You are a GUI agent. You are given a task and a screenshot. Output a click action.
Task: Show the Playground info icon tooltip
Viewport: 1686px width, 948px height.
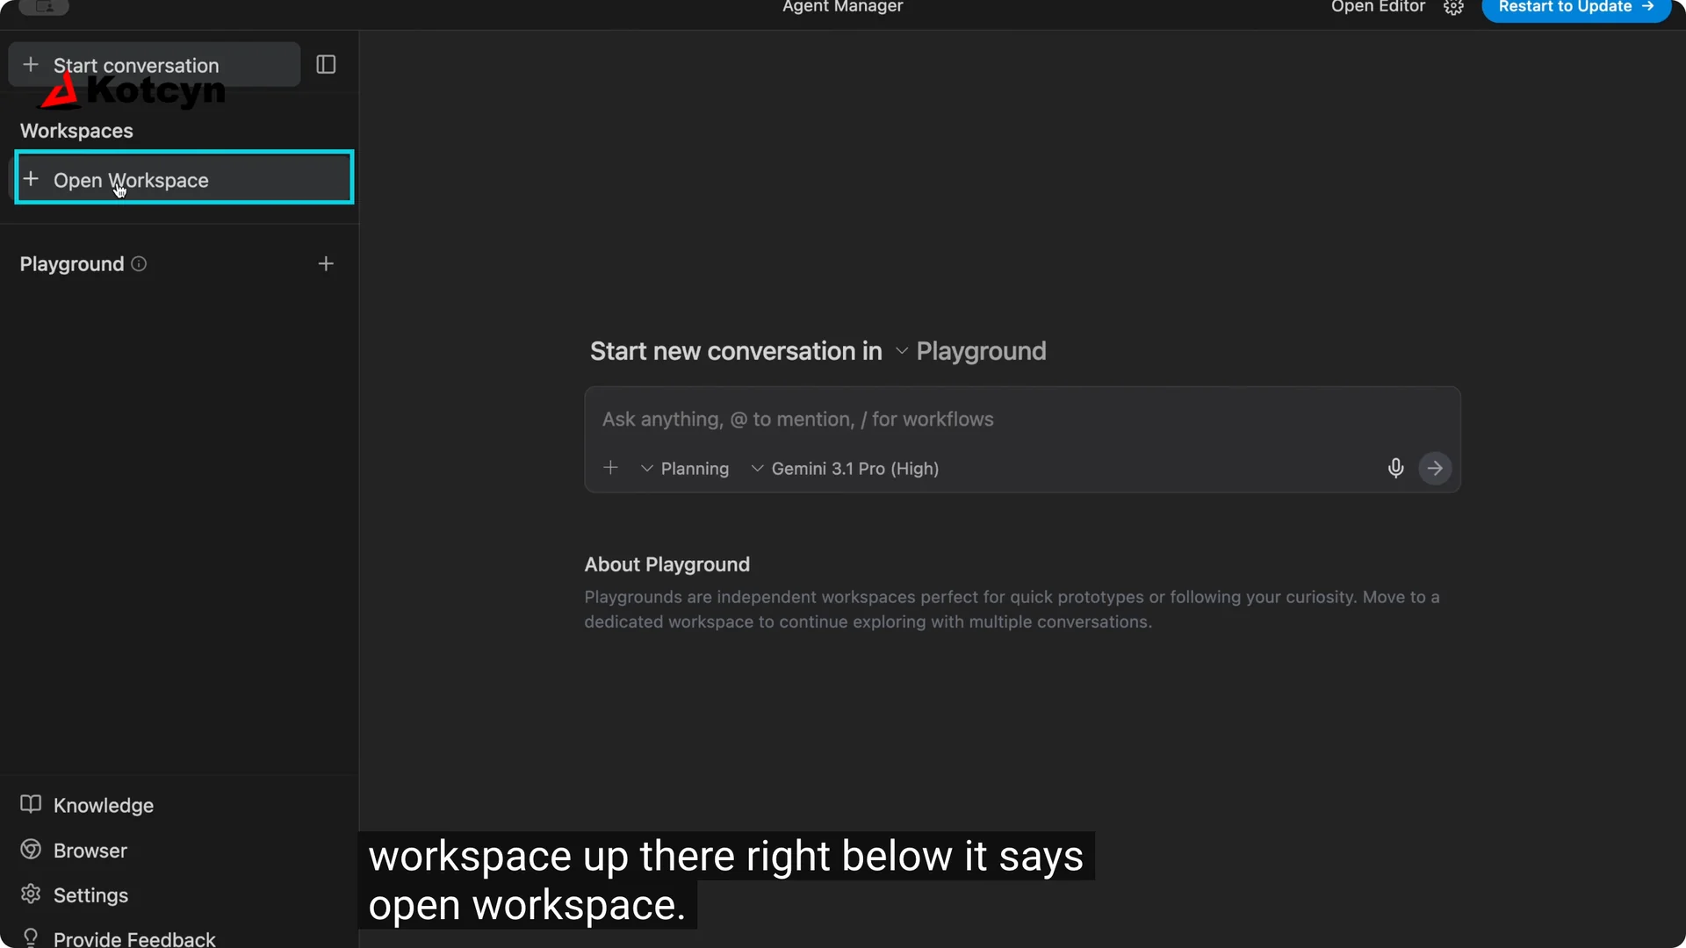pos(139,263)
